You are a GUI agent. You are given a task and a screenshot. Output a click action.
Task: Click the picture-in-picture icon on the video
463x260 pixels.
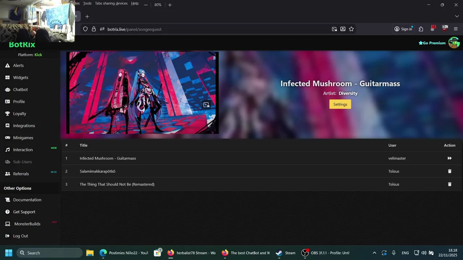click(206, 105)
